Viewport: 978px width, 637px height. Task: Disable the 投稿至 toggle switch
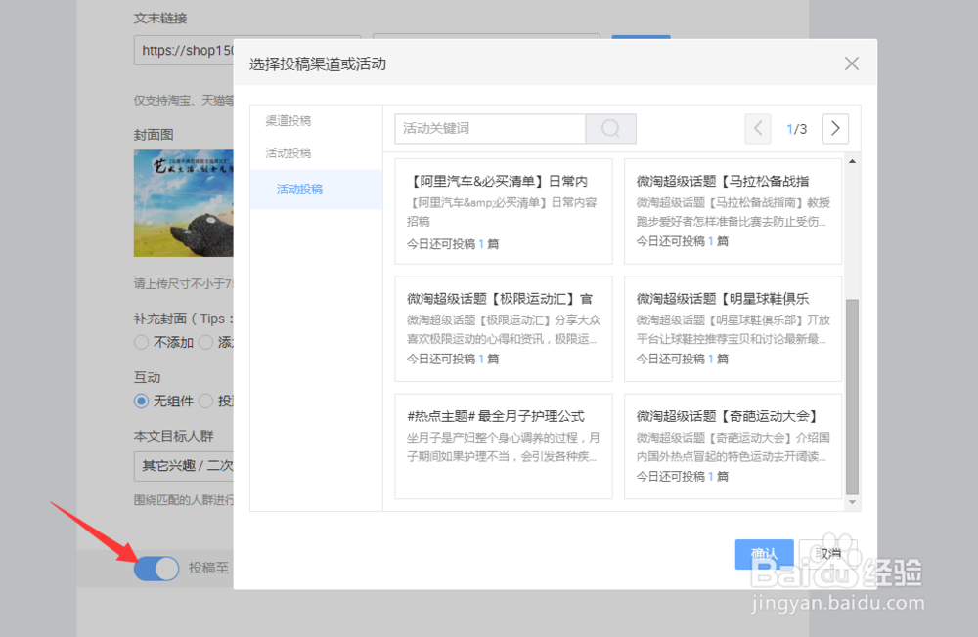coord(156,568)
